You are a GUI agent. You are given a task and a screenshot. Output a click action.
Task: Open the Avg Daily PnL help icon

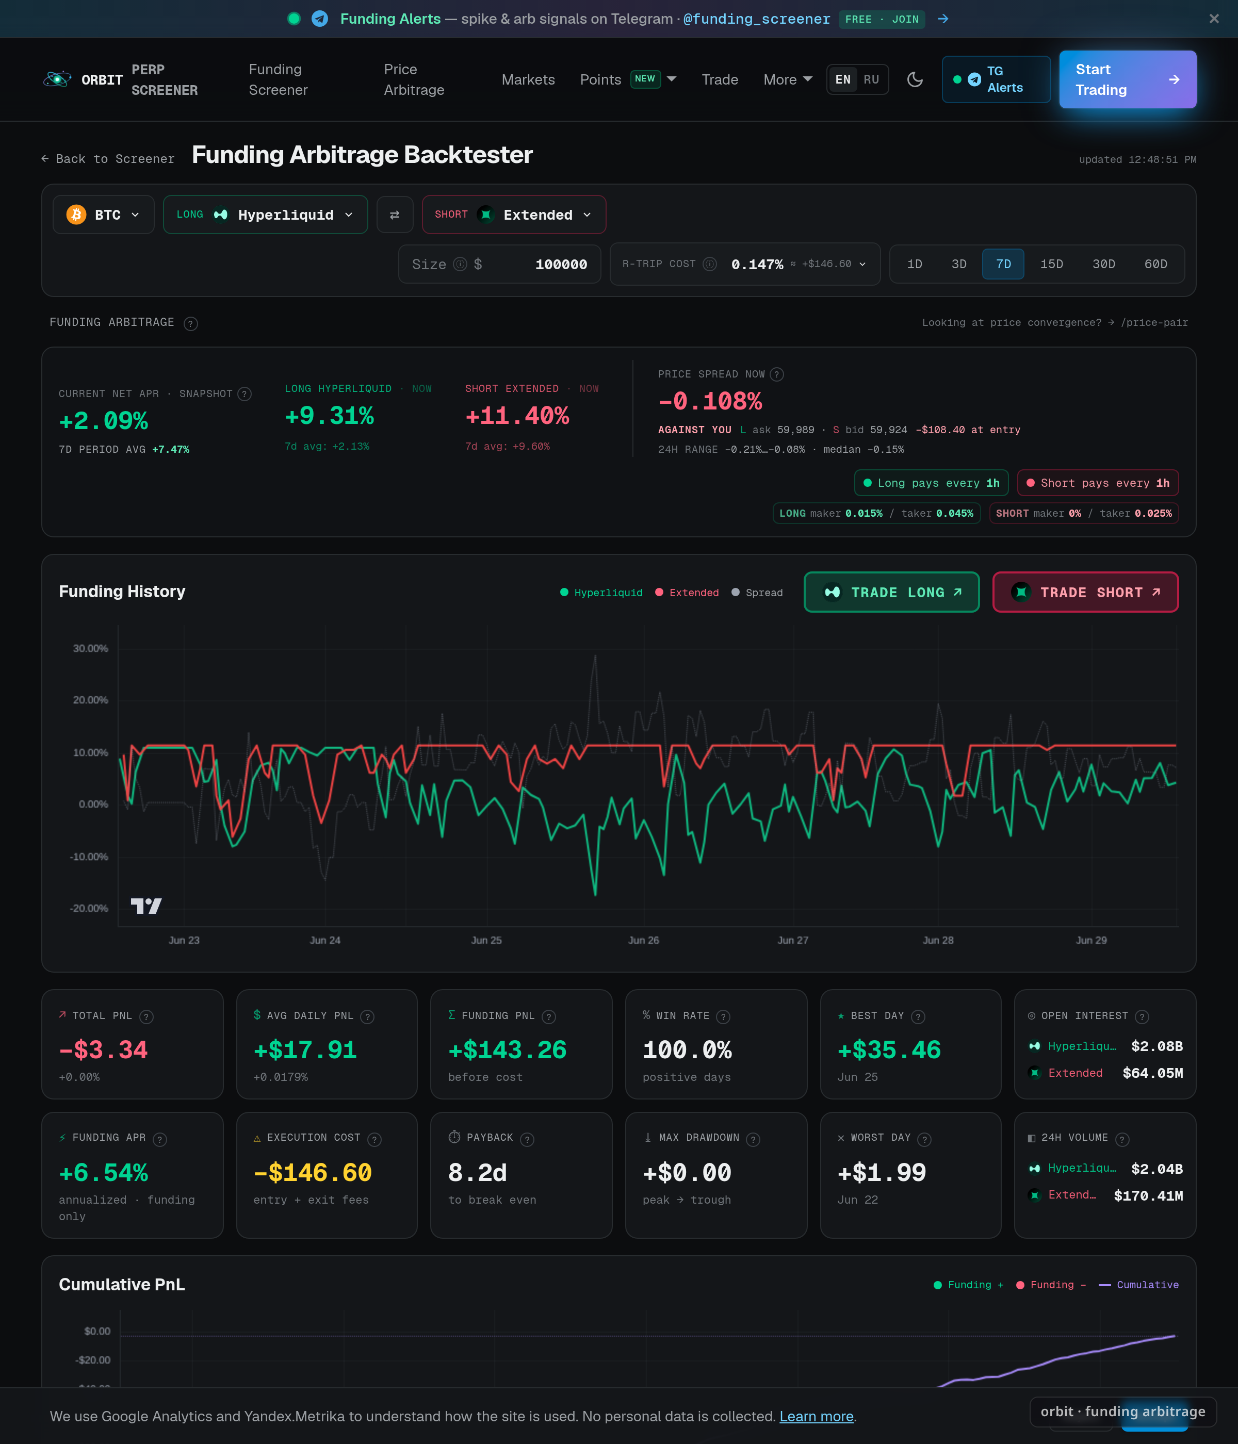click(367, 1017)
